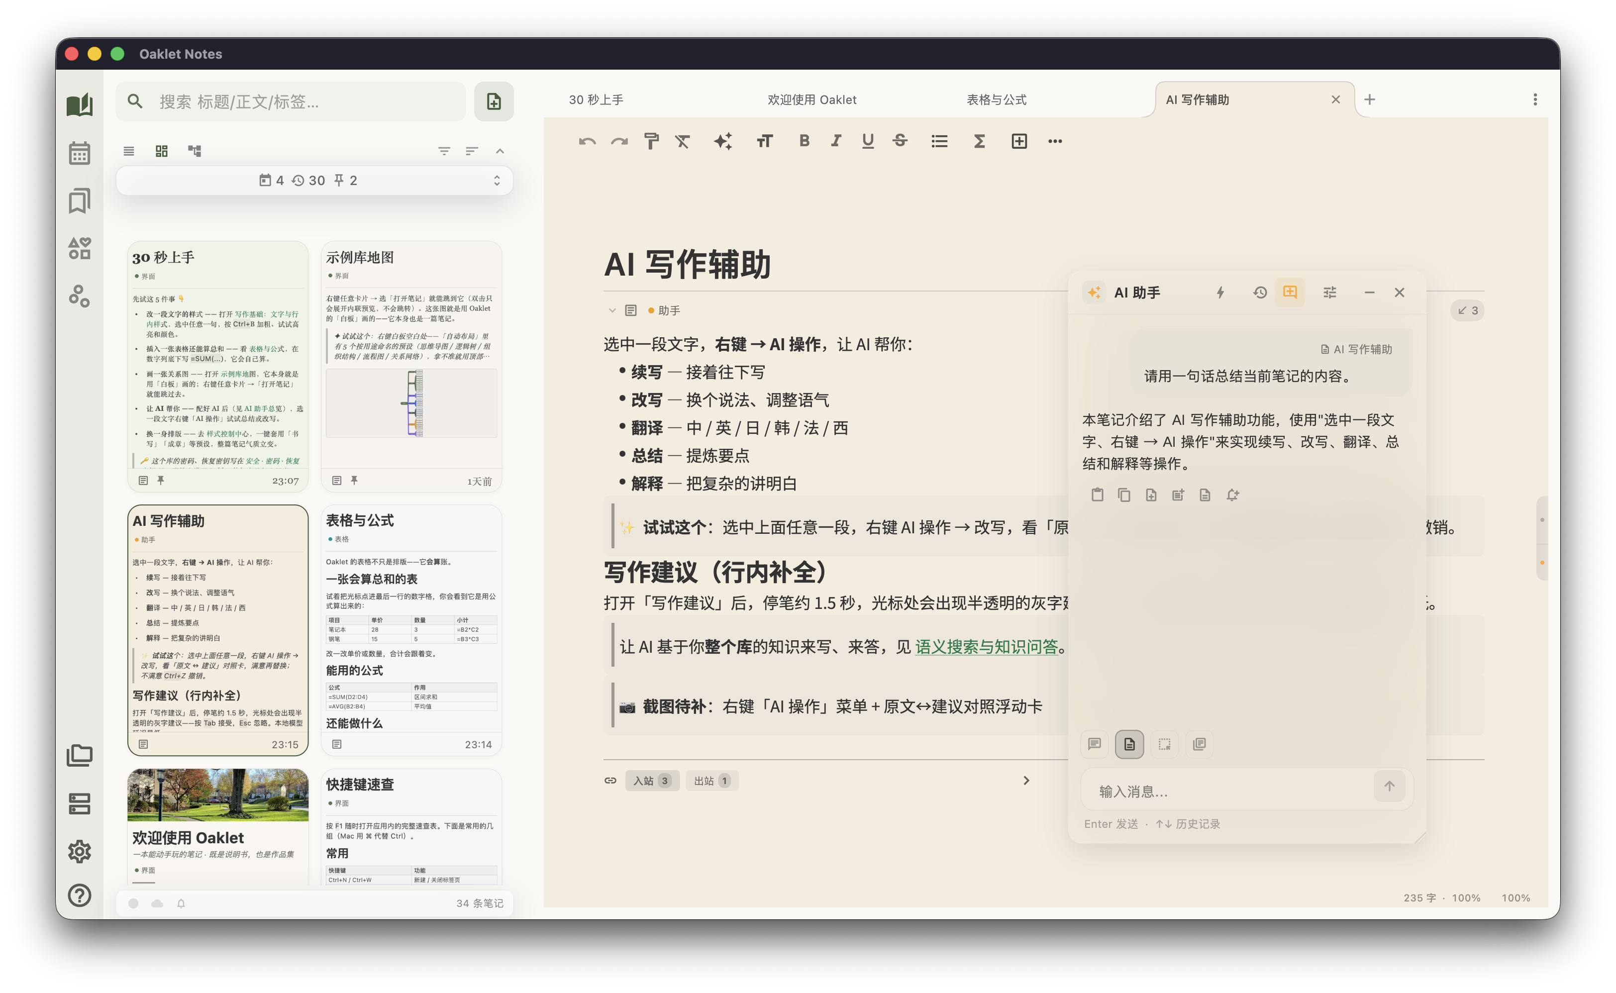This screenshot has width=1616, height=993.
Task: Send the message with the up-arrow button
Action: click(1390, 786)
